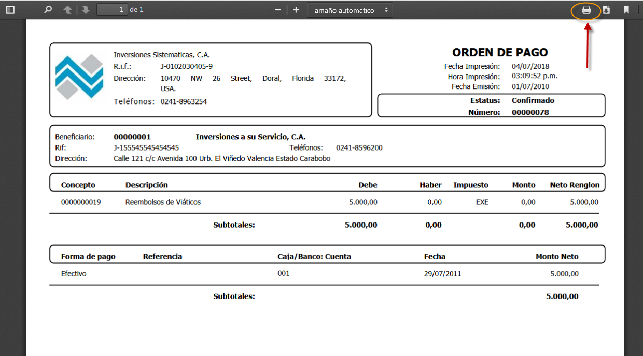
Task: Click the 'Confirmado' status value
Action: tap(533, 100)
